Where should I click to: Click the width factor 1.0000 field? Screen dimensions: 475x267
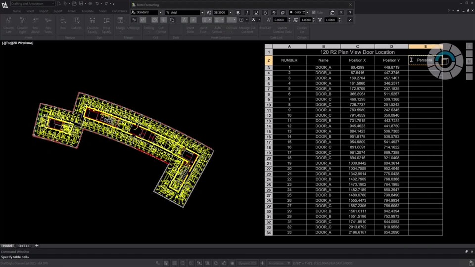[x=331, y=20]
